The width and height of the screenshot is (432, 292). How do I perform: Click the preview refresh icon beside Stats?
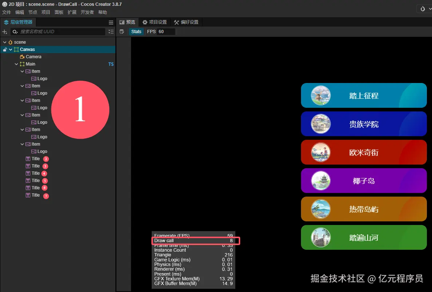click(x=122, y=32)
